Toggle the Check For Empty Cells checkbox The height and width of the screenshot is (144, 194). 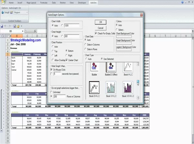tap(96, 33)
